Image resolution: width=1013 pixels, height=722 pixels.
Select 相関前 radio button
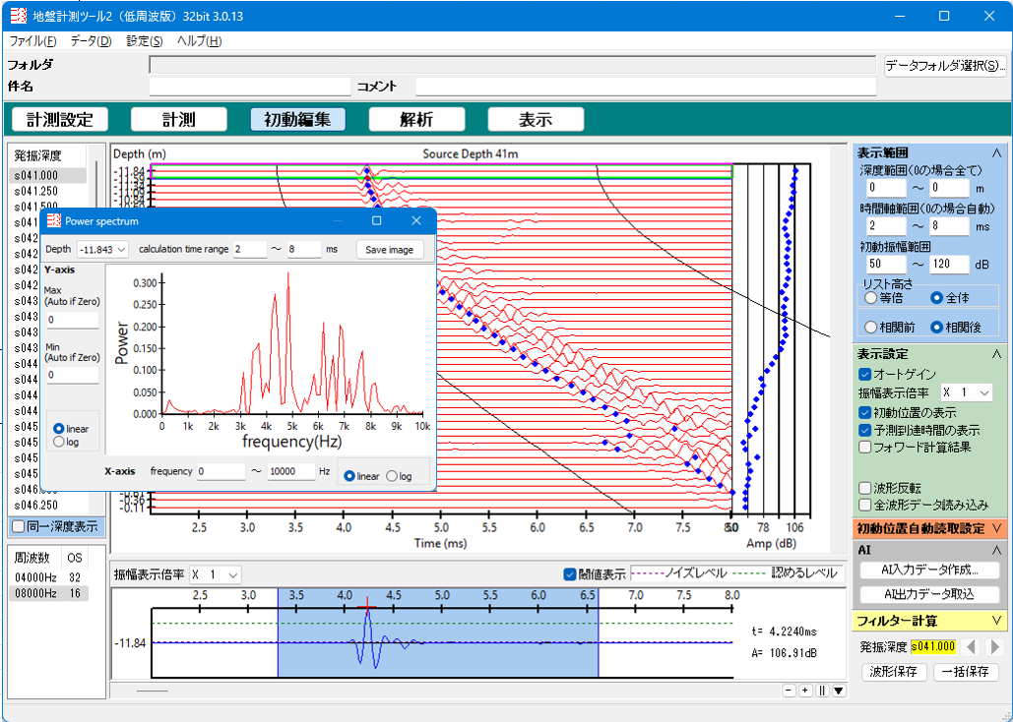click(871, 328)
